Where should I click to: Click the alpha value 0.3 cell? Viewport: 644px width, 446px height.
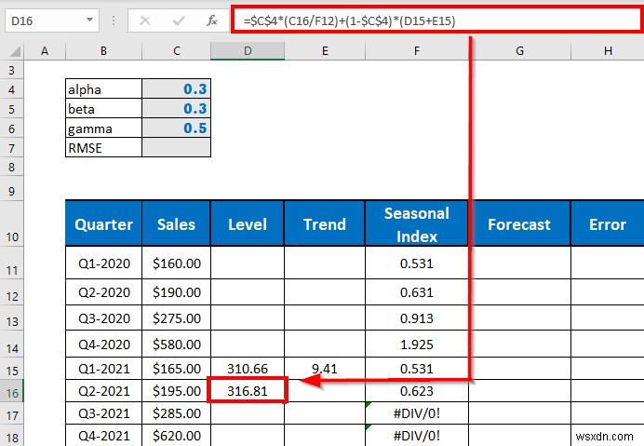[x=176, y=88]
